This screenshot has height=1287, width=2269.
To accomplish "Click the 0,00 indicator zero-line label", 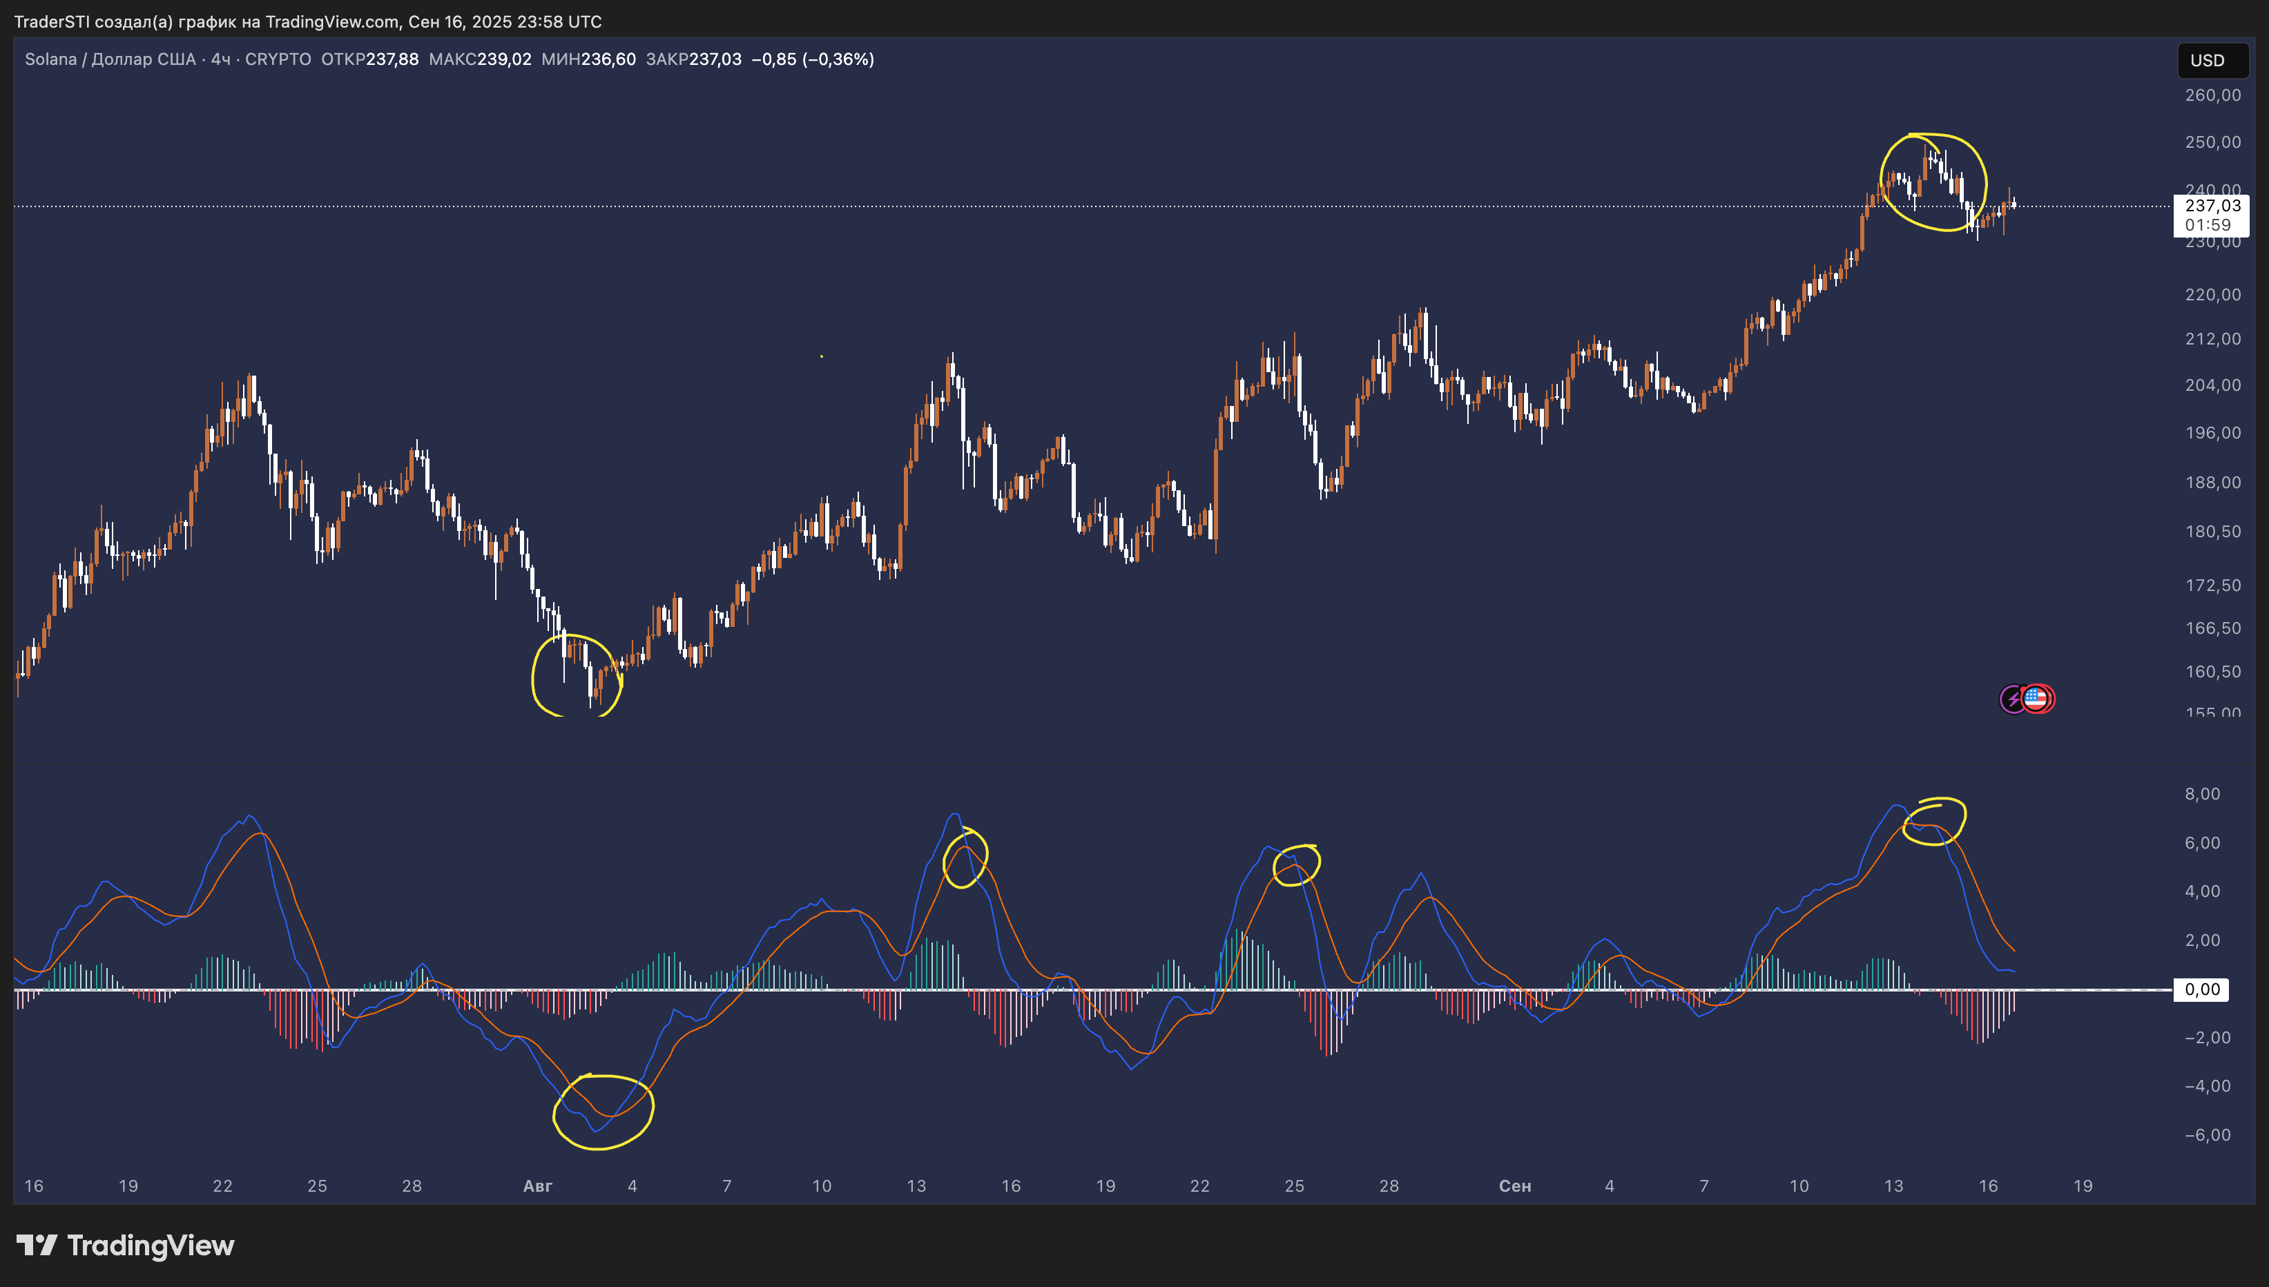I will (x=2201, y=989).
